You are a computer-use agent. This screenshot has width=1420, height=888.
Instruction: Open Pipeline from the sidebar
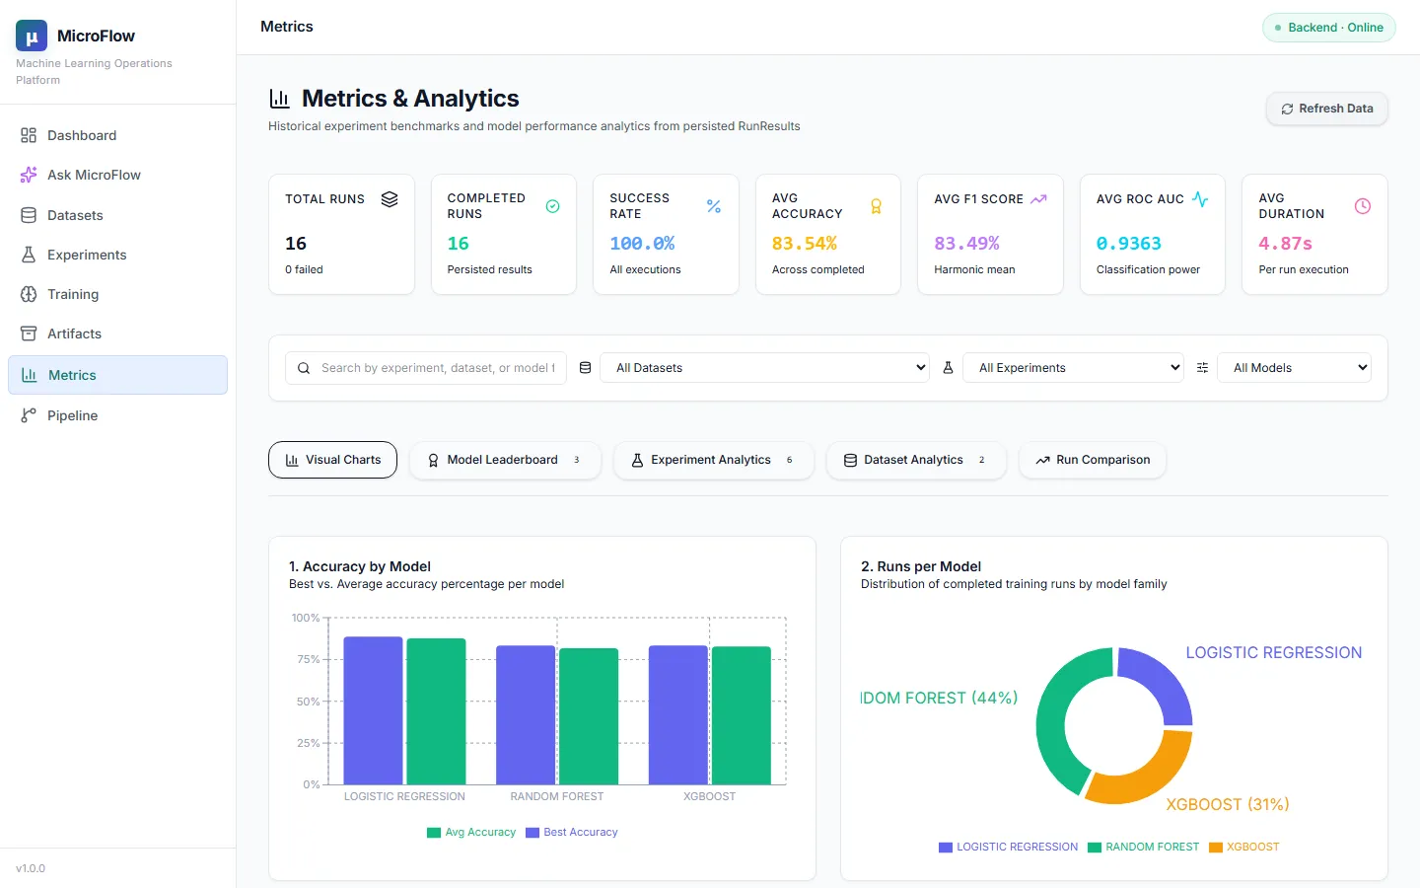(x=117, y=415)
